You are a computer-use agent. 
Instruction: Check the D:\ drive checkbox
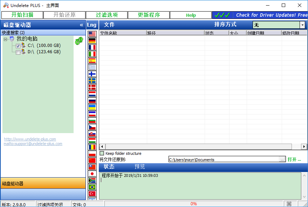tap(18, 53)
